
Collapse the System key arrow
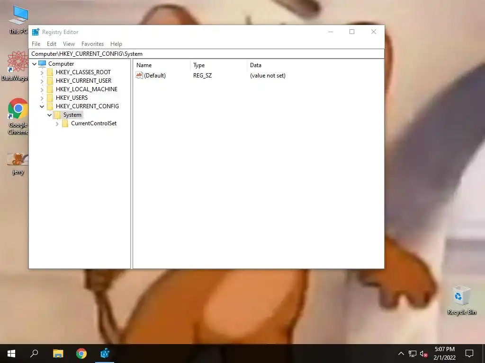point(49,115)
